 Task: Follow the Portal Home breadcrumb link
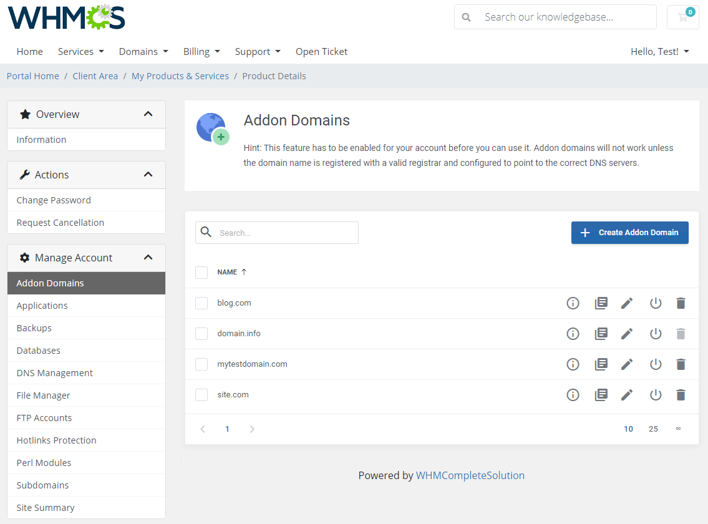[33, 76]
